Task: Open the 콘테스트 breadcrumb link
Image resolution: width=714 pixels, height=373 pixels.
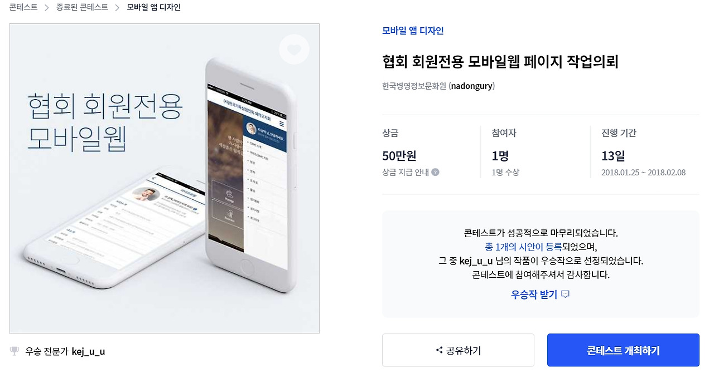Action: tap(23, 7)
